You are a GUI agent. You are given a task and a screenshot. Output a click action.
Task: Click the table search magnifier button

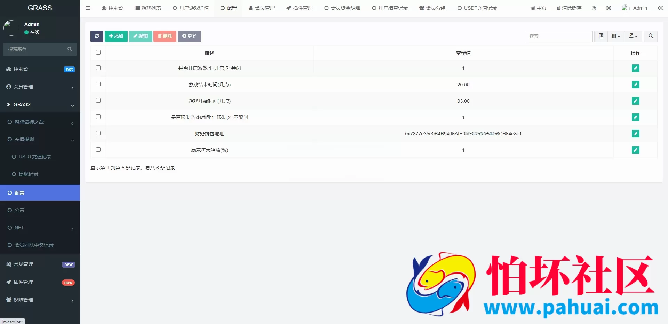[651, 36]
